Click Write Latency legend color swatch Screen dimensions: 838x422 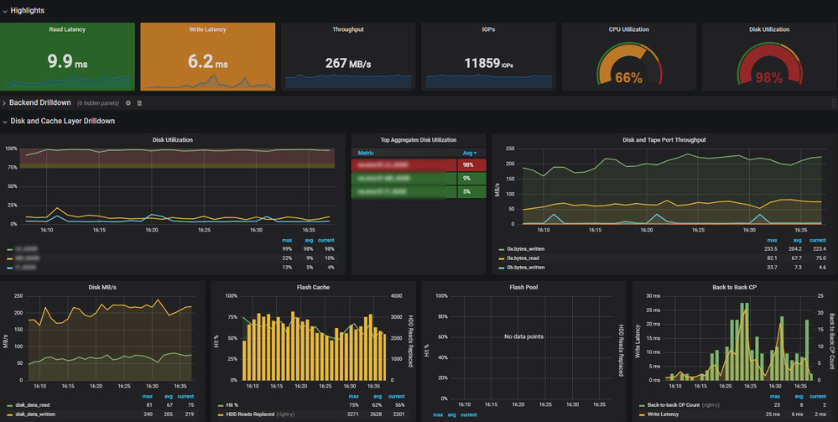(642, 414)
